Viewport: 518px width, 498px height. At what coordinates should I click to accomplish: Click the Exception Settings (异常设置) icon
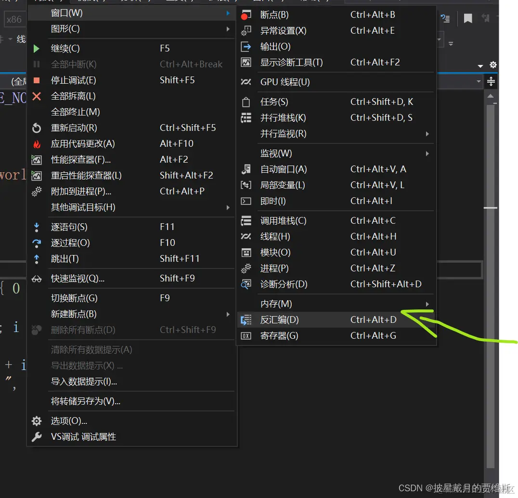tap(246, 31)
